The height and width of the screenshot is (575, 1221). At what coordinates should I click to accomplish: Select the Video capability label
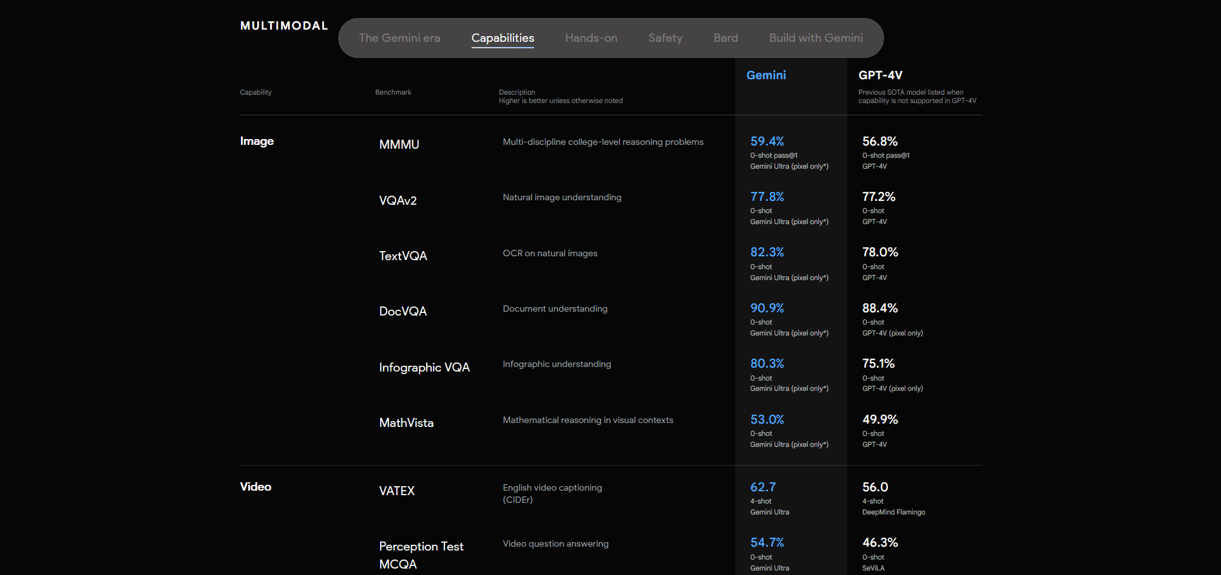click(256, 487)
